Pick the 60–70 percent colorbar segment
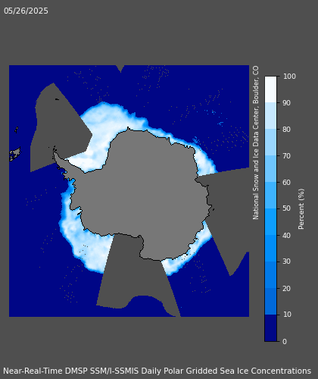Viewport: 318px width, 379px height. tap(270, 169)
